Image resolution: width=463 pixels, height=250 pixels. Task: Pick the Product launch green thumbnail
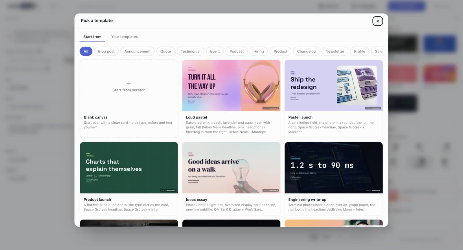[129, 168]
